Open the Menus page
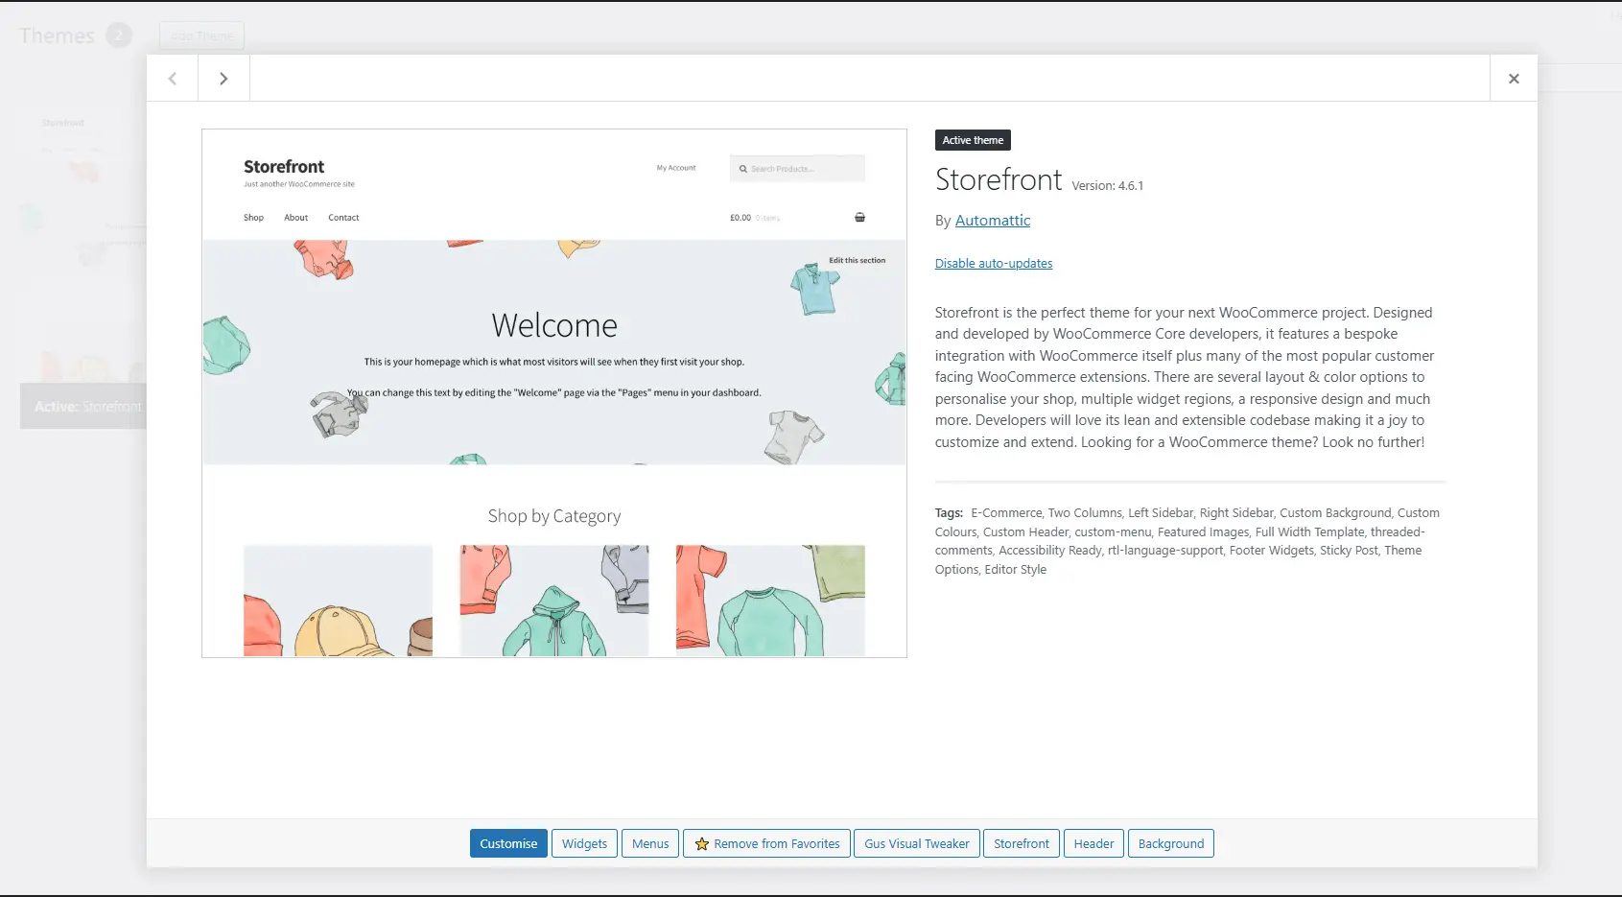This screenshot has width=1622, height=897. pos(650,844)
